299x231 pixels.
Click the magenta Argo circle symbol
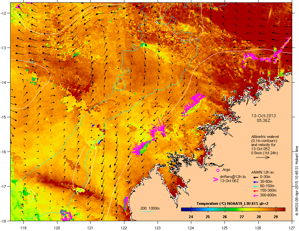click(218, 170)
